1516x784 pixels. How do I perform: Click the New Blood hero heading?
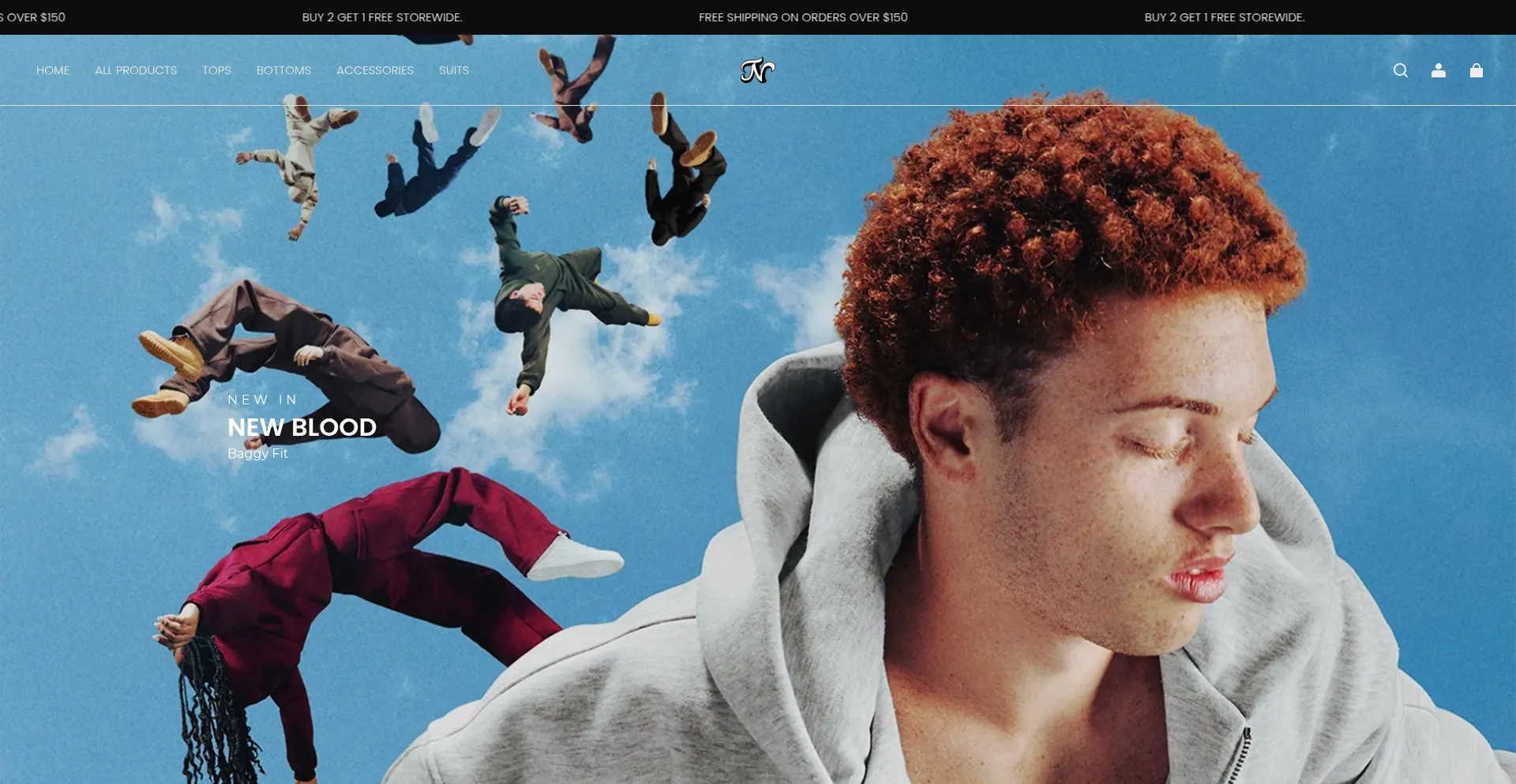pos(302,427)
